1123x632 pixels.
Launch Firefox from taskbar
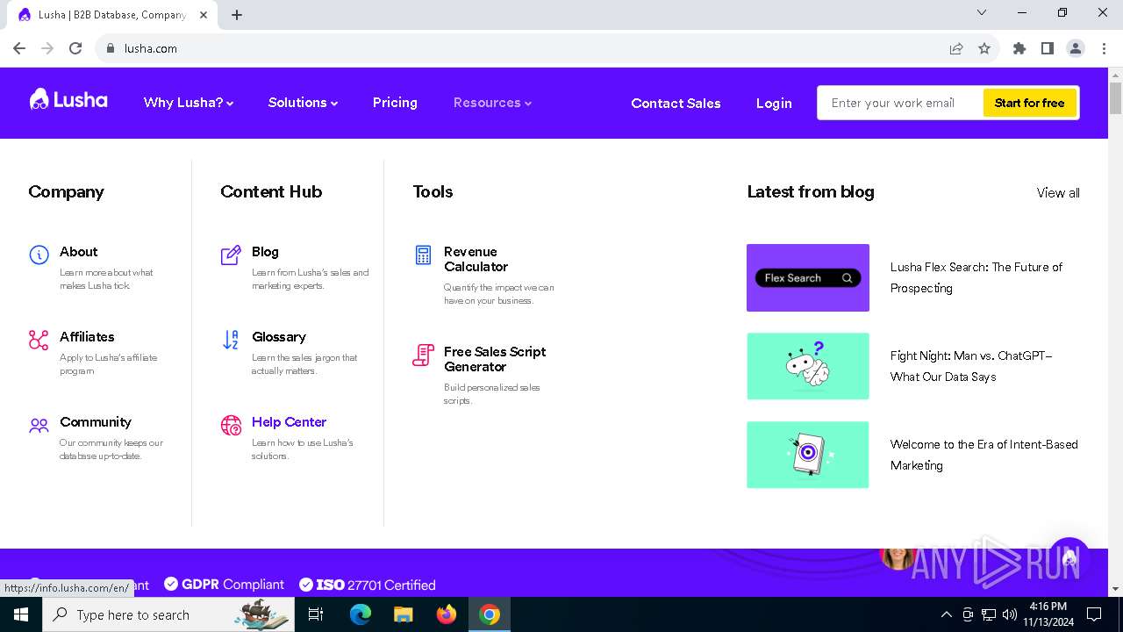tap(447, 614)
